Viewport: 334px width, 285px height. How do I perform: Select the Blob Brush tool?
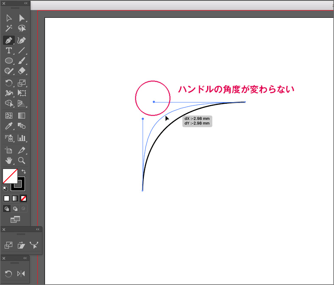coord(9,71)
